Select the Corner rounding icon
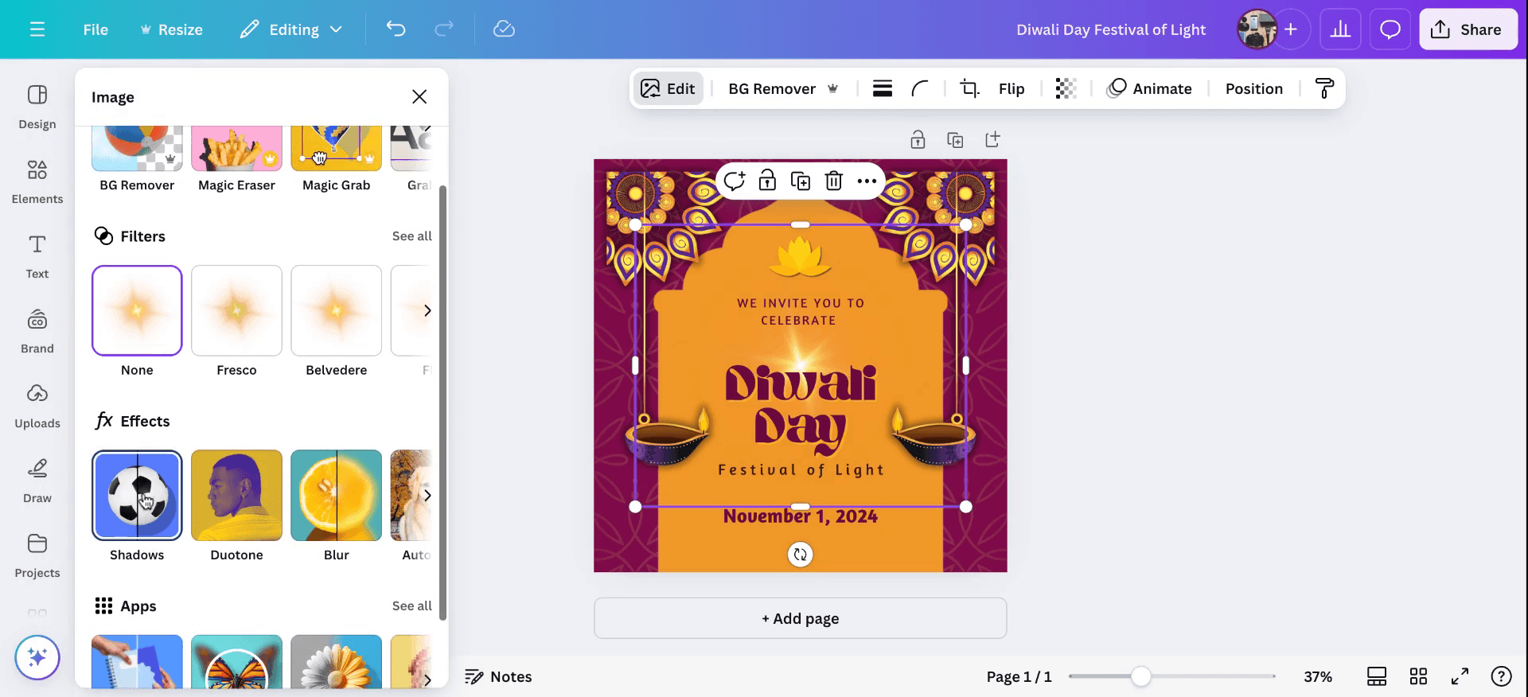This screenshot has width=1528, height=697. coord(920,88)
